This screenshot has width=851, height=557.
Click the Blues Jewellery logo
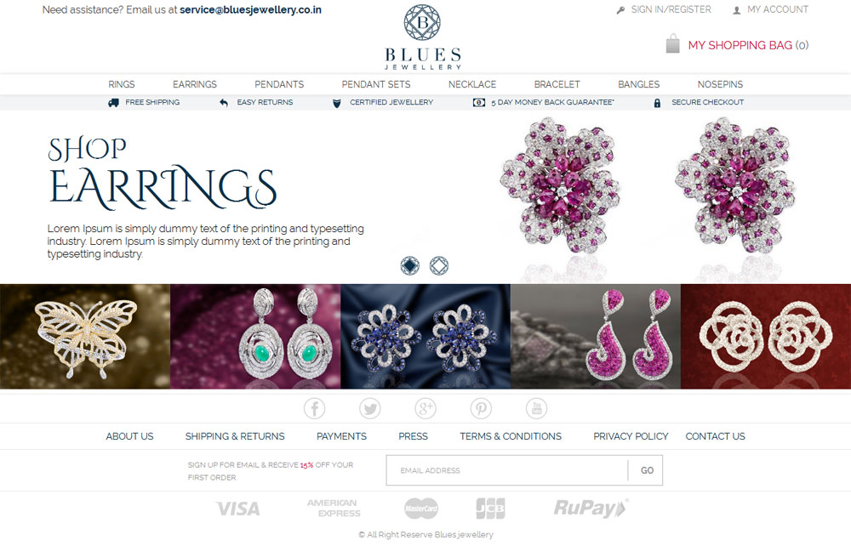point(423,37)
